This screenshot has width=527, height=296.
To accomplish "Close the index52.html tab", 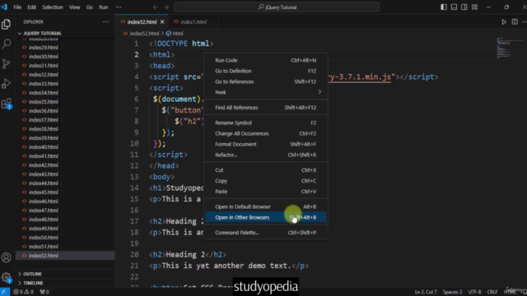I will point(162,22).
